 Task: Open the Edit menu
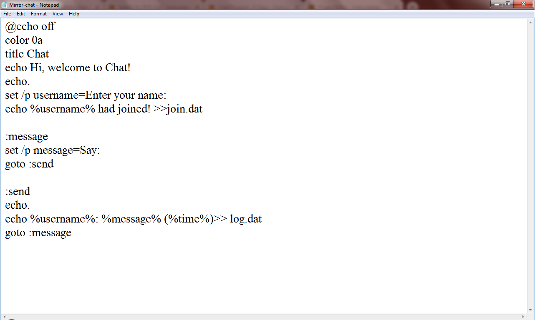tap(20, 13)
